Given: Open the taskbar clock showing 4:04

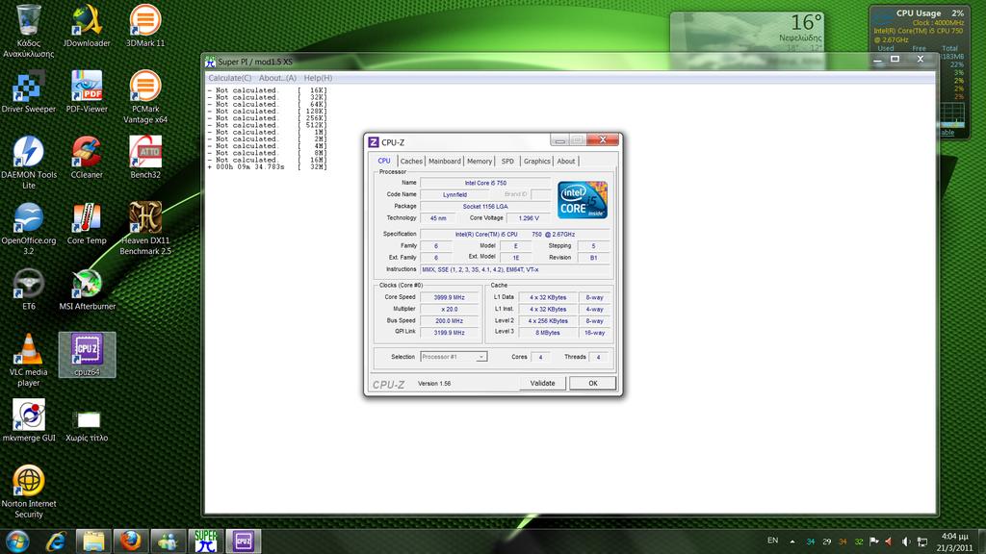Looking at the screenshot, I should point(954,541).
